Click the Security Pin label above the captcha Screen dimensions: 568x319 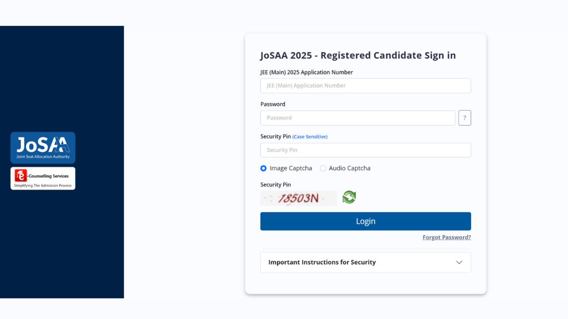tap(275, 185)
